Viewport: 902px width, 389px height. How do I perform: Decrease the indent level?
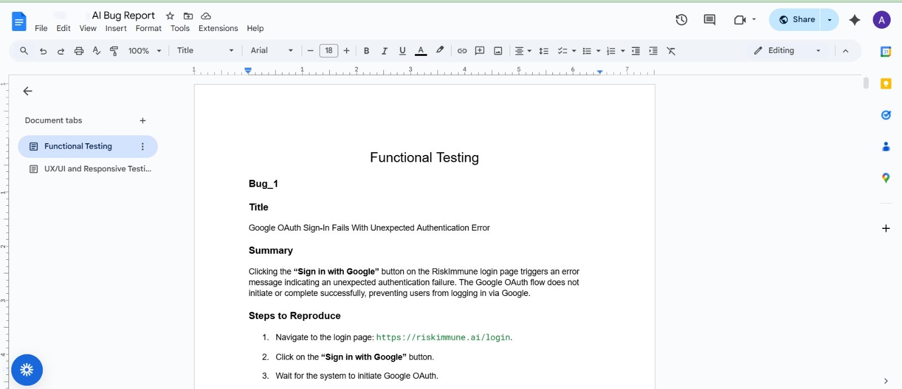(635, 51)
